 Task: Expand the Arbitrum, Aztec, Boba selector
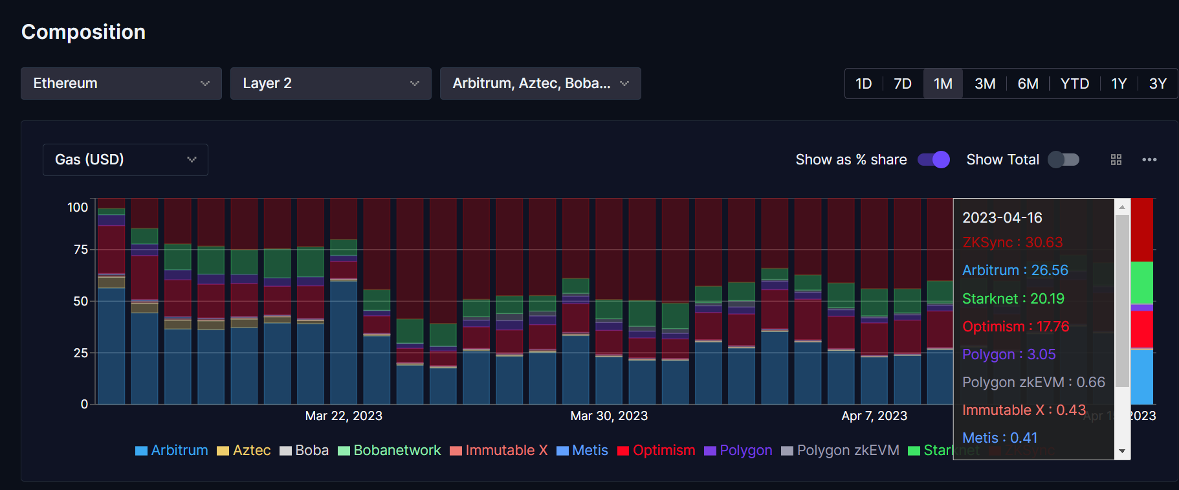pyautogui.click(x=540, y=84)
